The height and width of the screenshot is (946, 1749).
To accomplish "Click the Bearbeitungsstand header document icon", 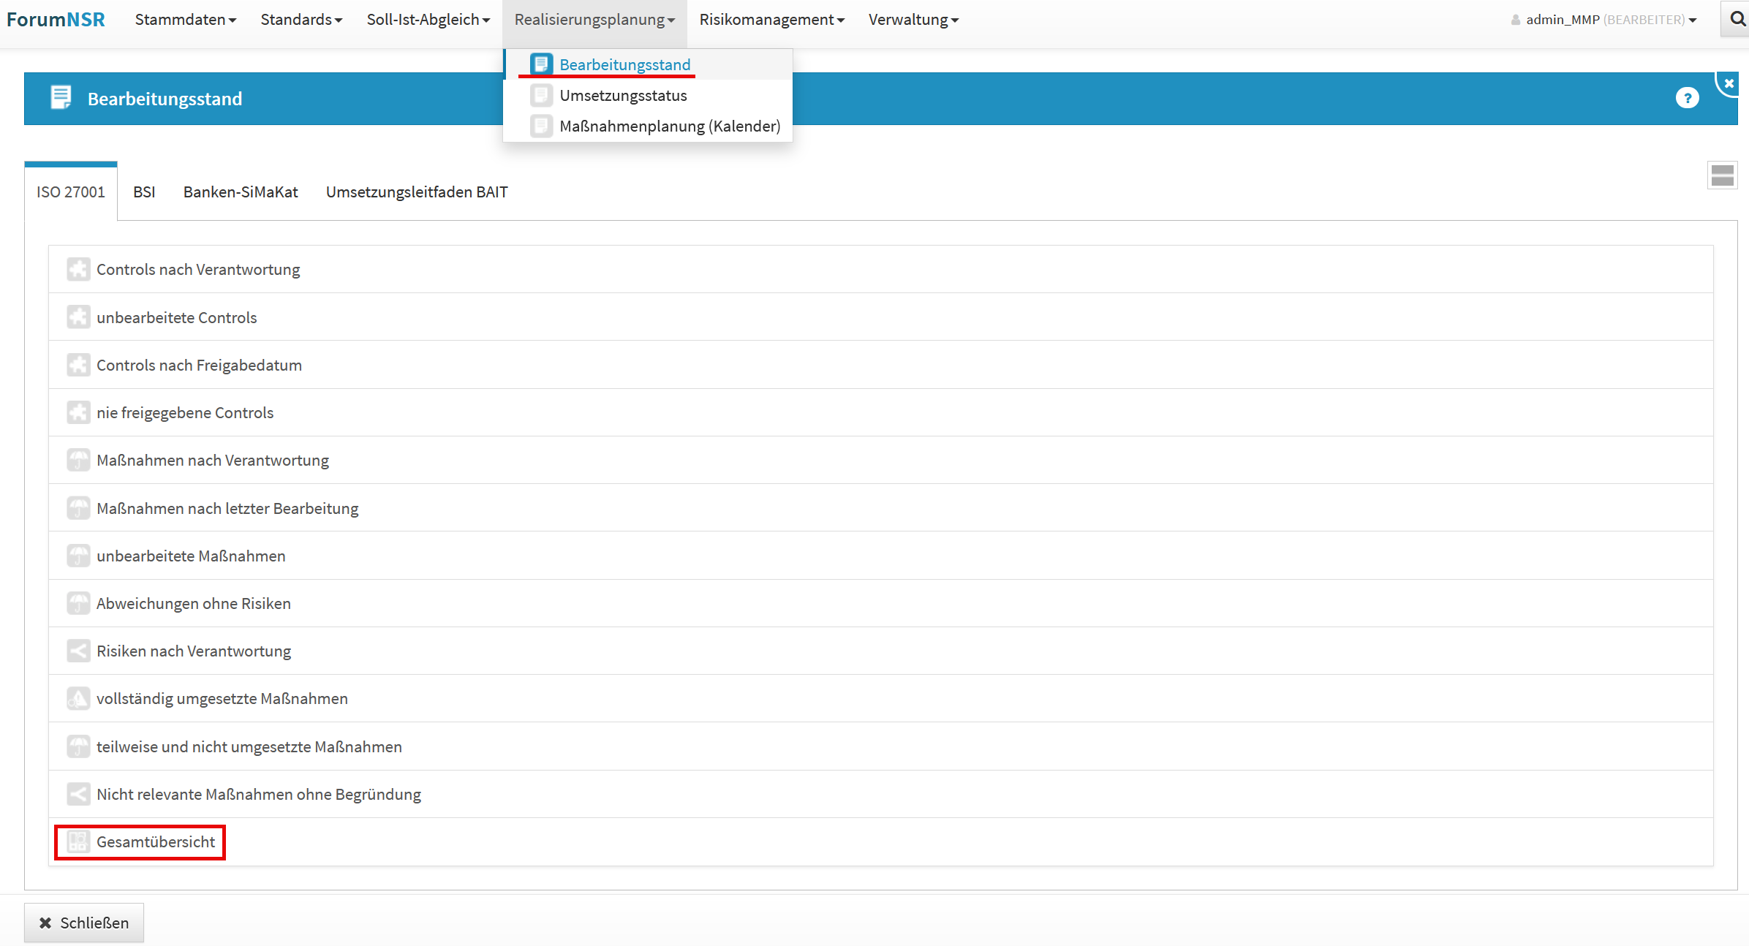I will (x=61, y=97).
